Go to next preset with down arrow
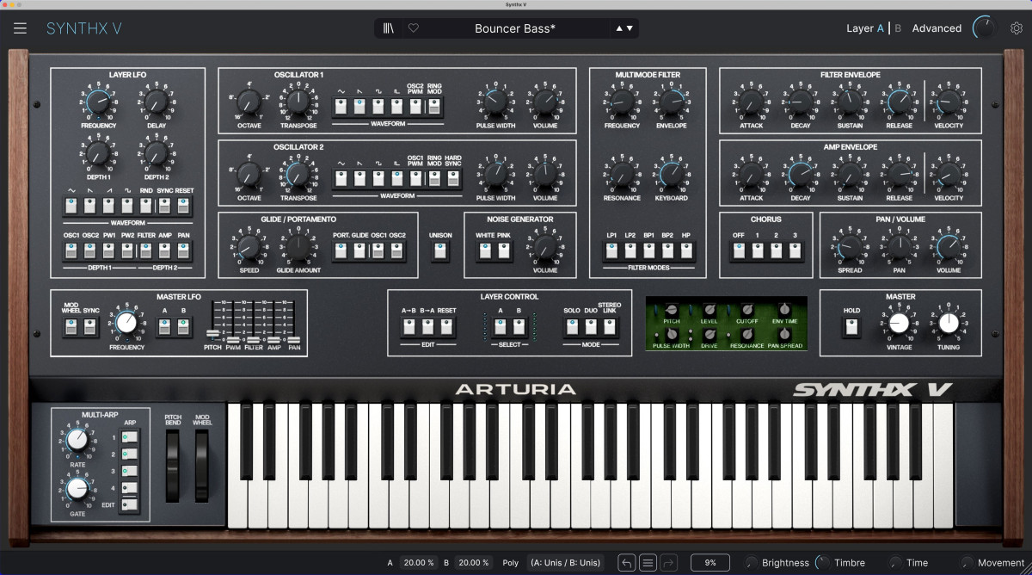1032x575 pixels. [x=630, y=28]
